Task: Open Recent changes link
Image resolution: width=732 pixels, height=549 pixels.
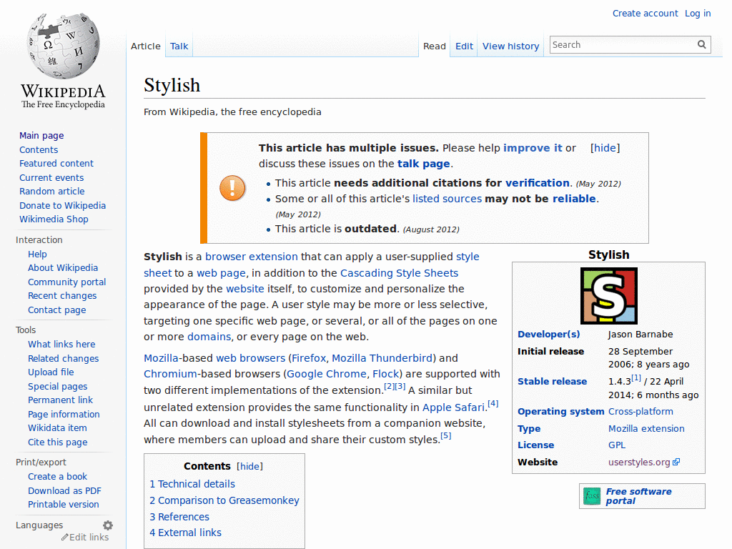Action: coord(62,296)
